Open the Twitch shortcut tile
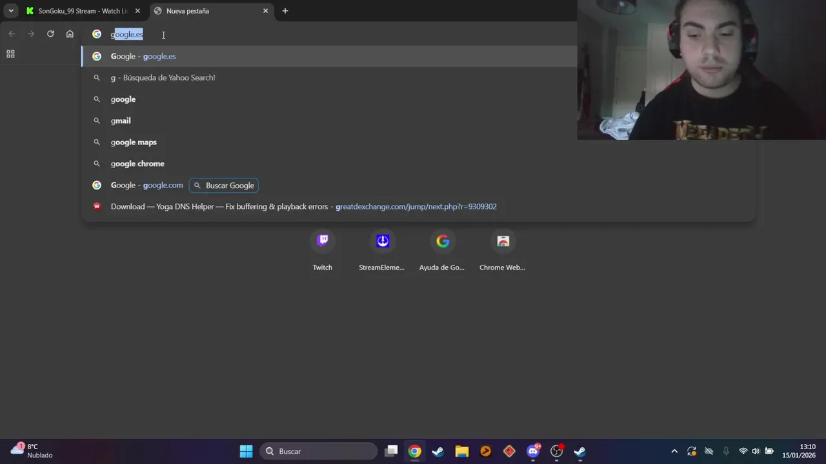 (x=323, y=251)
